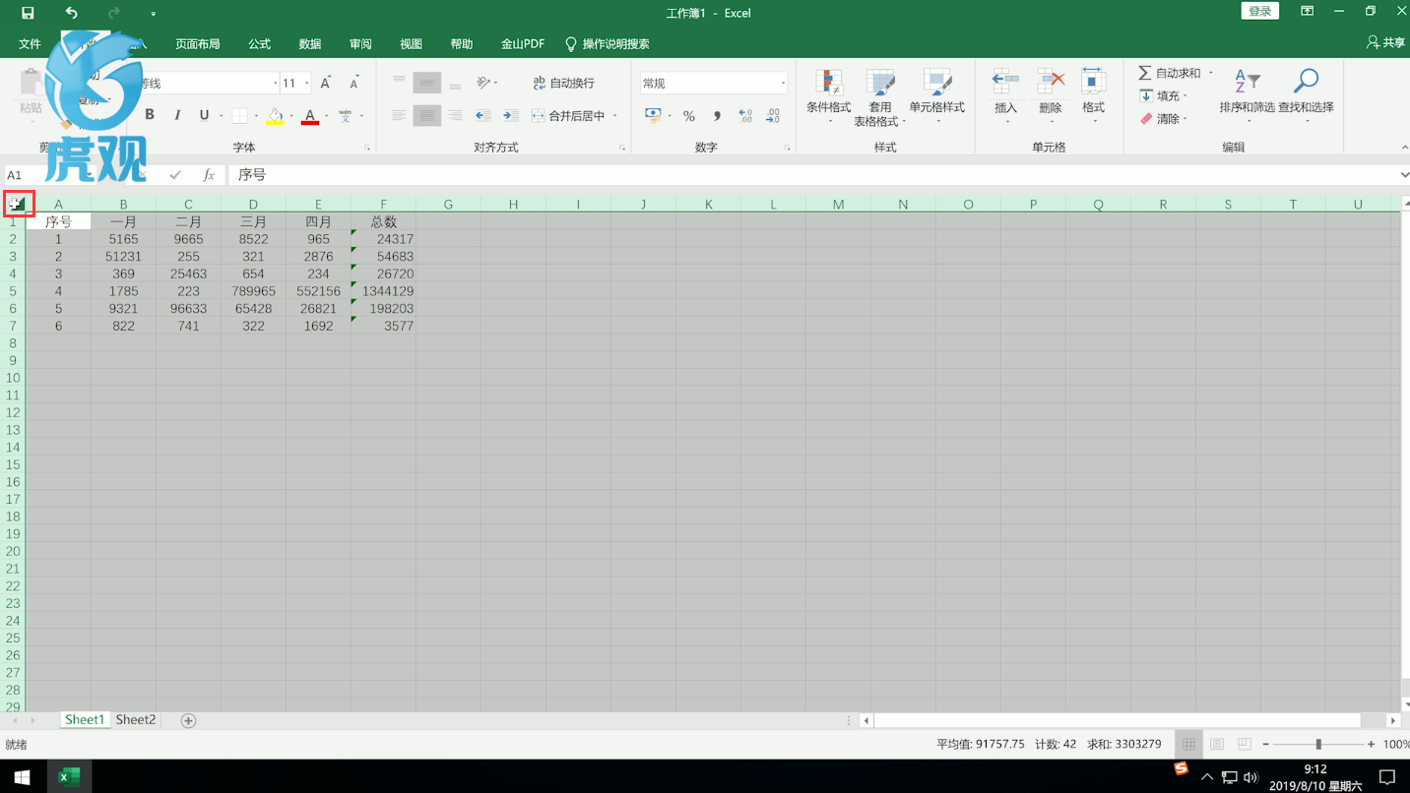
Task: Open the 合并后居中 dropdown arrow
Action: click(615, 116)
